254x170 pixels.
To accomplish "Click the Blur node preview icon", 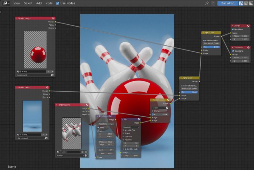I will pyautogui.click(x=139, y=119).
